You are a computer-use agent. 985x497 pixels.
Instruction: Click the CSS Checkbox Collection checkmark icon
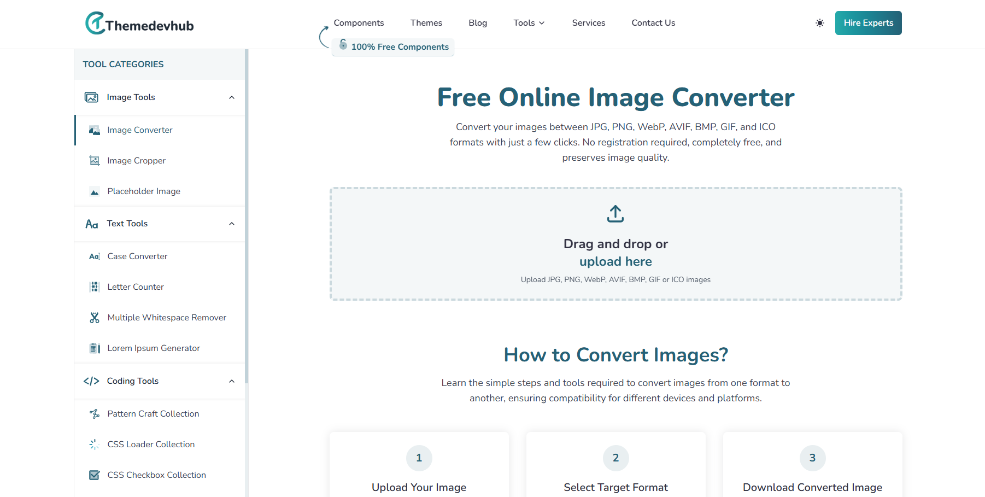94,475
